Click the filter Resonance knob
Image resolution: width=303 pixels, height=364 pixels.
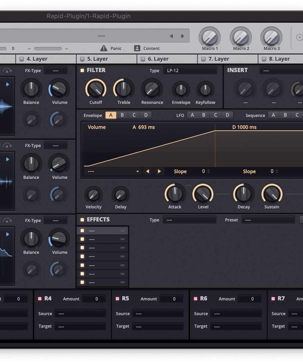152,89
